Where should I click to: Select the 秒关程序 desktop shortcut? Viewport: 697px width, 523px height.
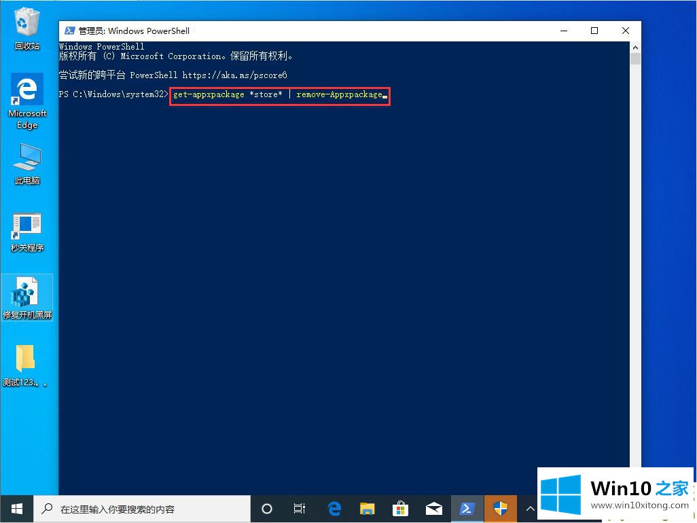point(26,232)
